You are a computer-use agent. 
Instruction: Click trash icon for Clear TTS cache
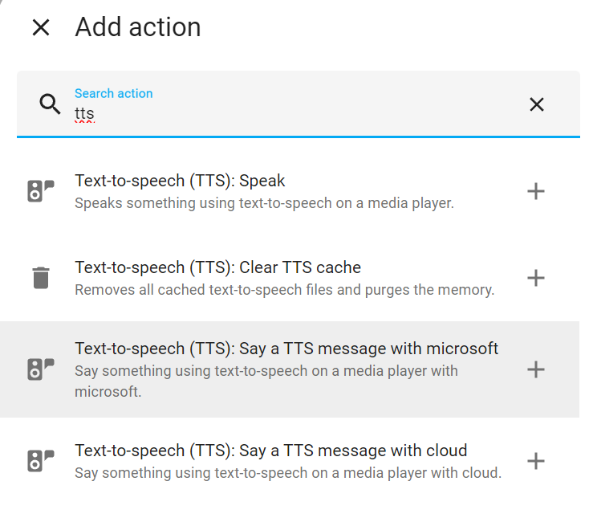tap(41, 278)
